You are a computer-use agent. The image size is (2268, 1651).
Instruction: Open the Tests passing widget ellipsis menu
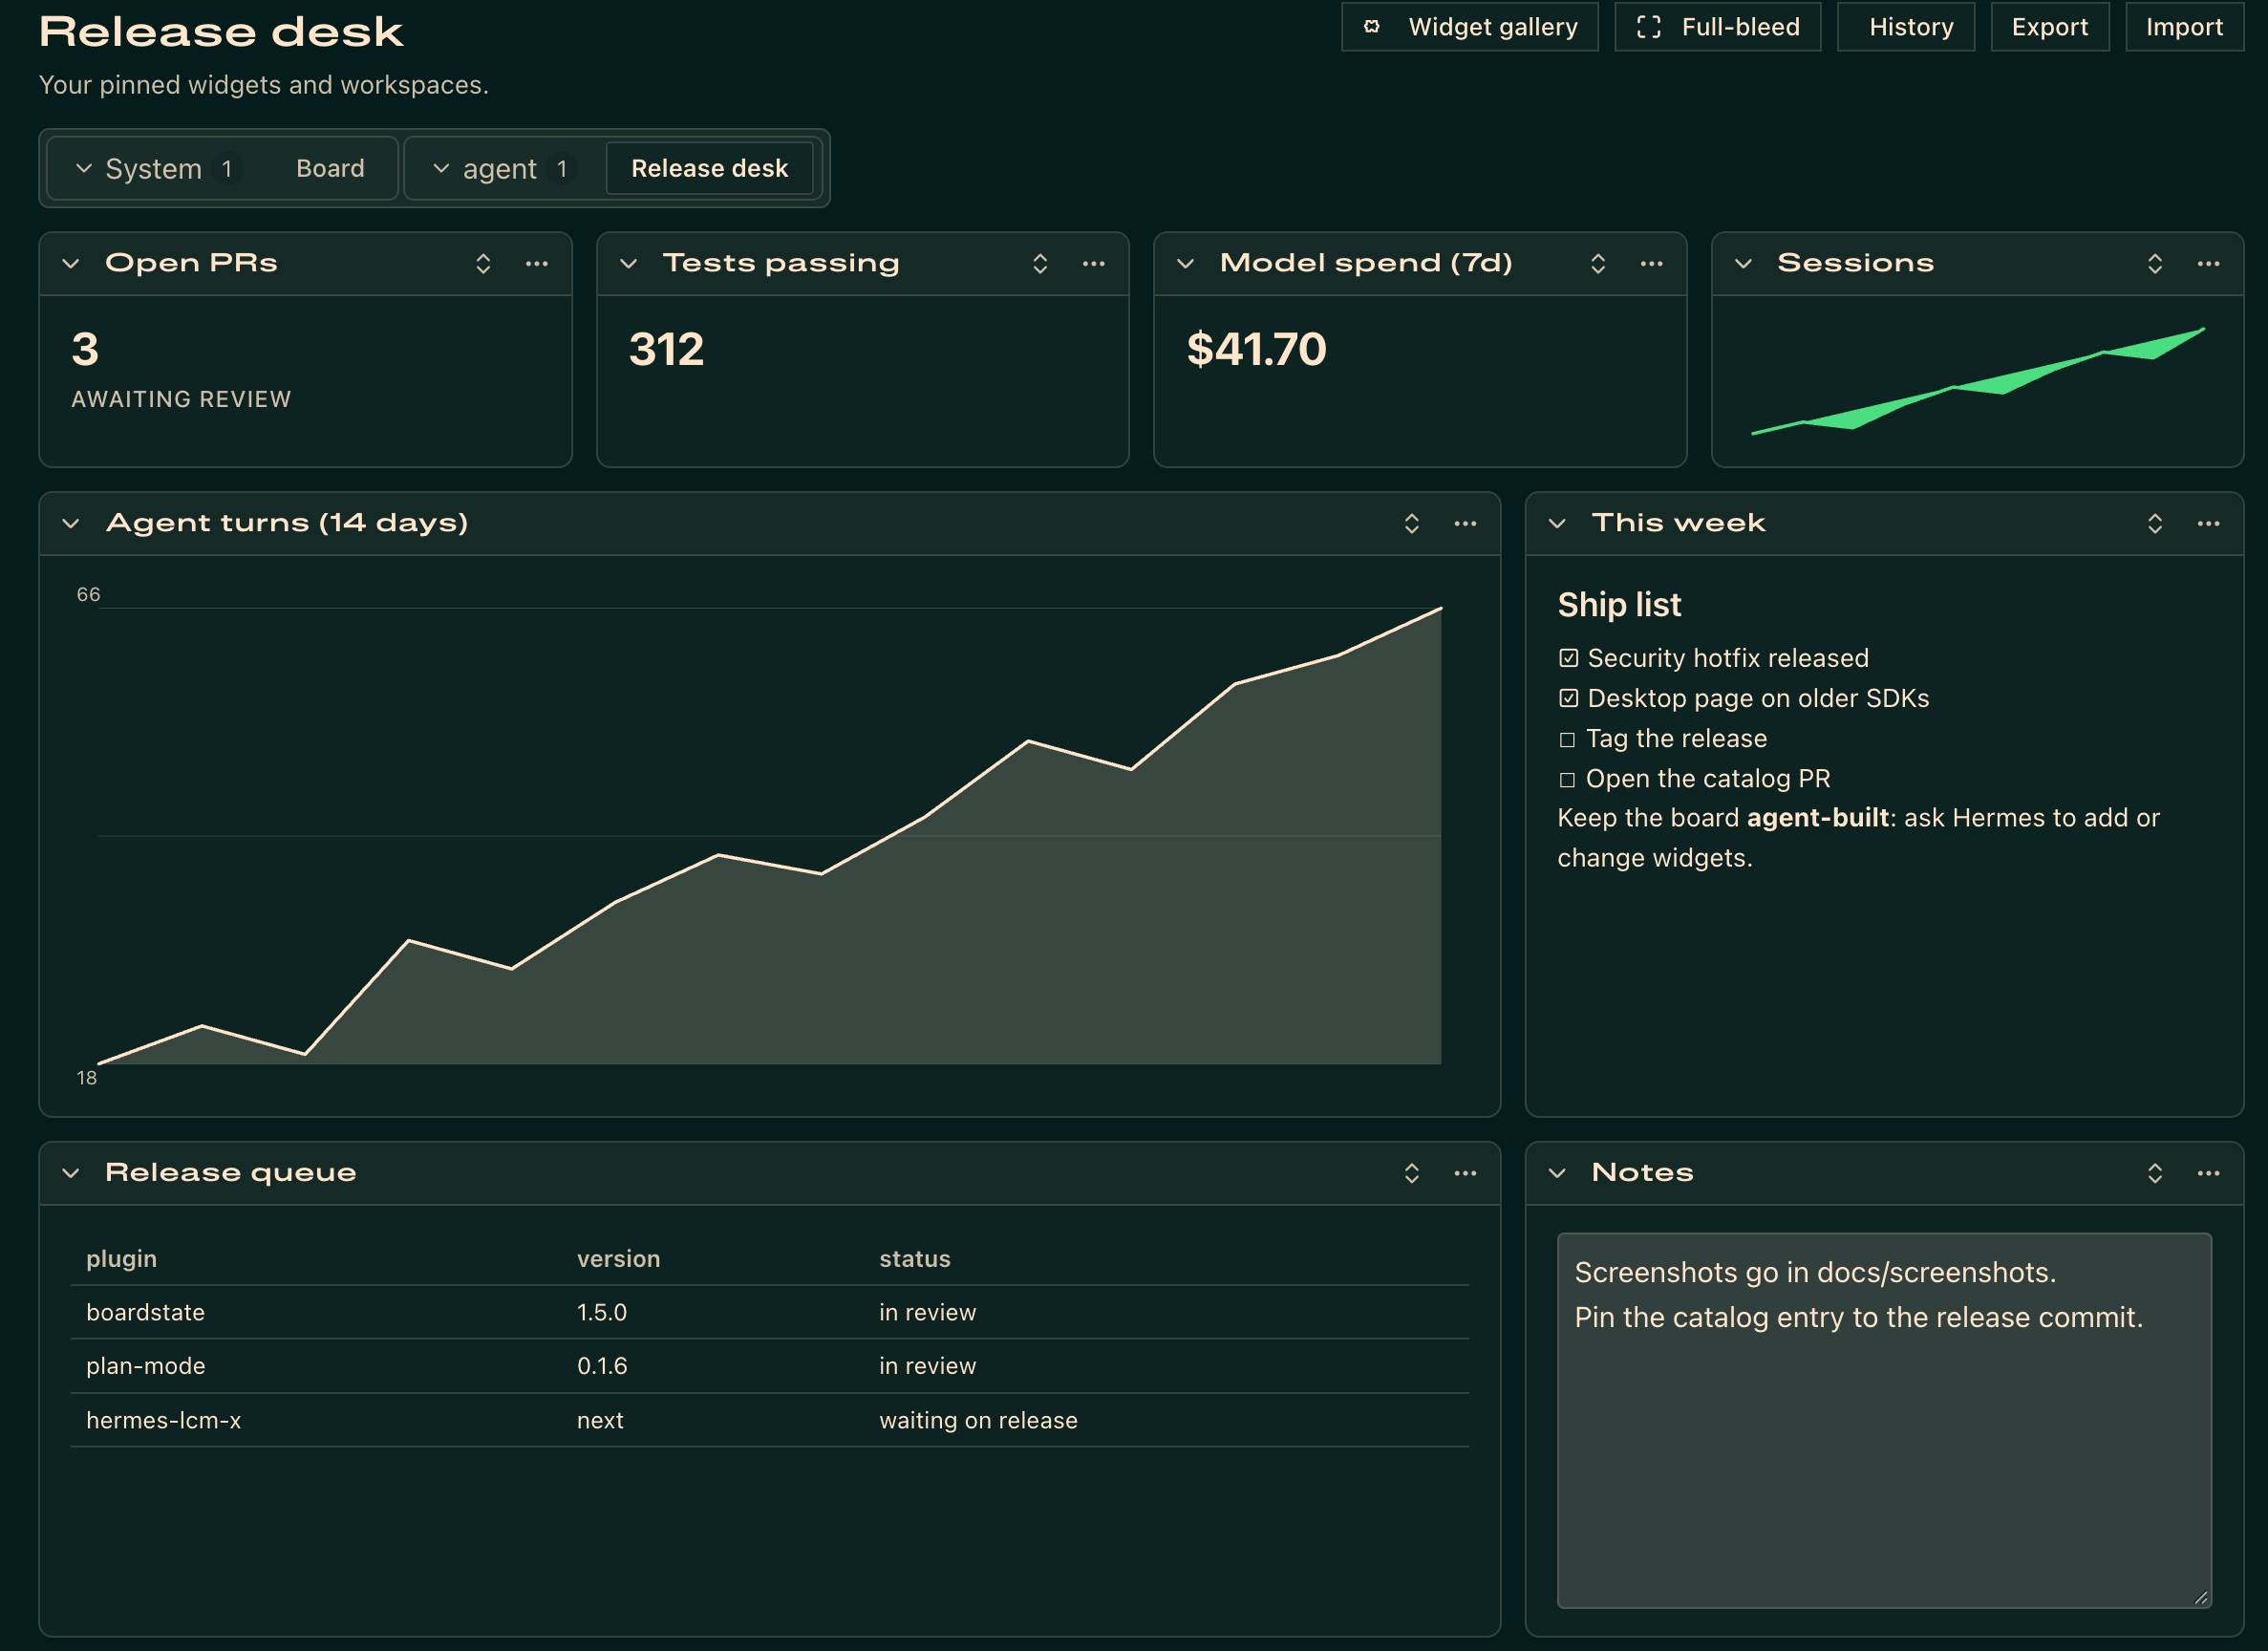1094,264
